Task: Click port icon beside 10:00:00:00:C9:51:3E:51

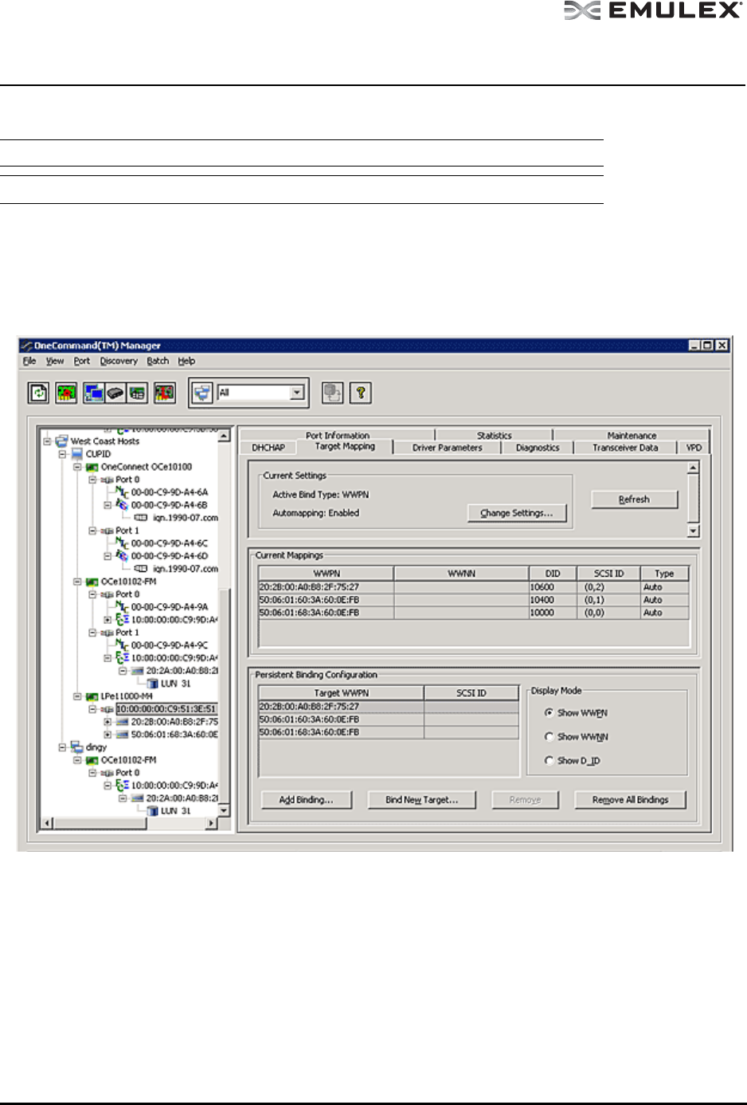Action: [107, 709]
